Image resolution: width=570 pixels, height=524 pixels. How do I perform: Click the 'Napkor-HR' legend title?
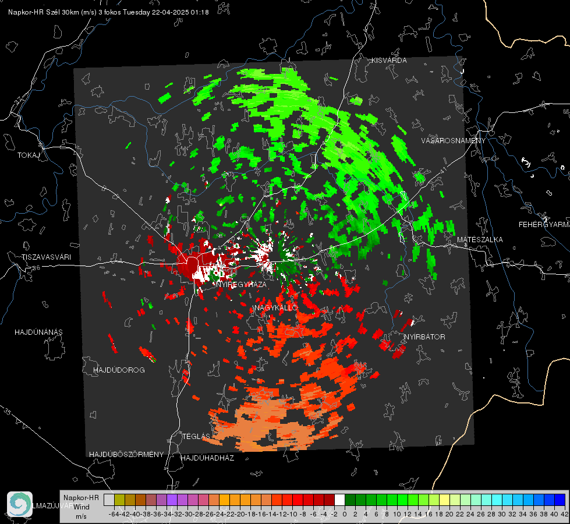(x=81, y=497)
